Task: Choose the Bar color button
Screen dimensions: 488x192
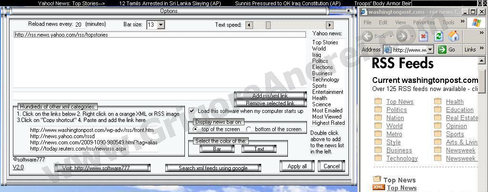Action: click(x=217, y=149)
